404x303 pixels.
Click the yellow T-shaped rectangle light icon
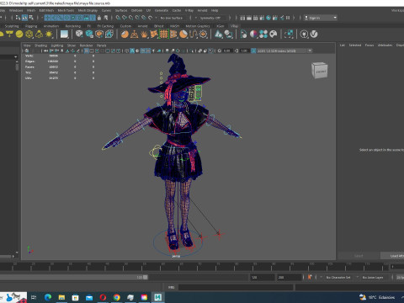coord(10,35)
